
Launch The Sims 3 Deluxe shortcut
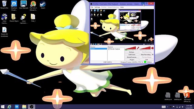33,6
